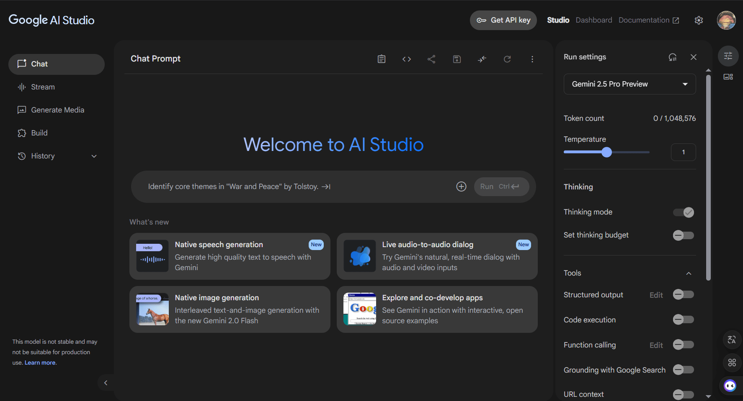
Task: Click the translate icon on right edge
Action: click(x=732, y=340)
